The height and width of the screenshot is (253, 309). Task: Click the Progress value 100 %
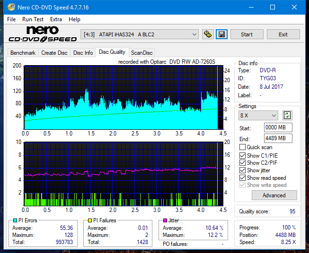pyautogui.click(x=289, y=228)
